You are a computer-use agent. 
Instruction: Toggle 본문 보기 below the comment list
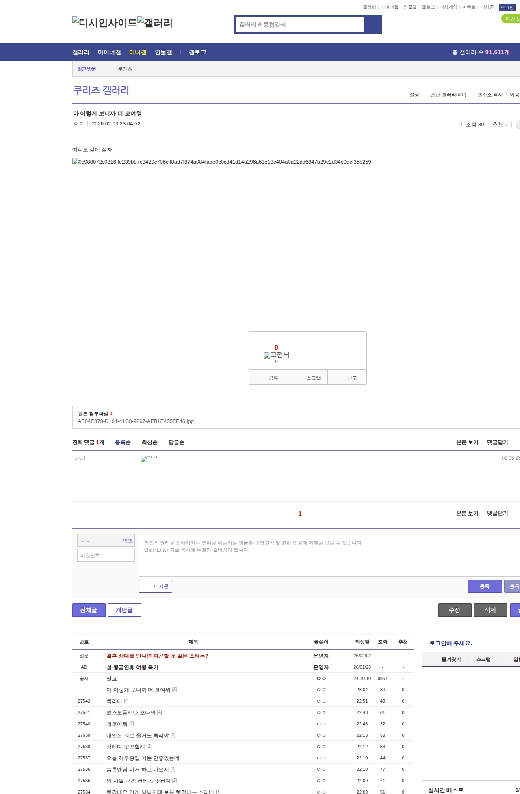point(467,514)
